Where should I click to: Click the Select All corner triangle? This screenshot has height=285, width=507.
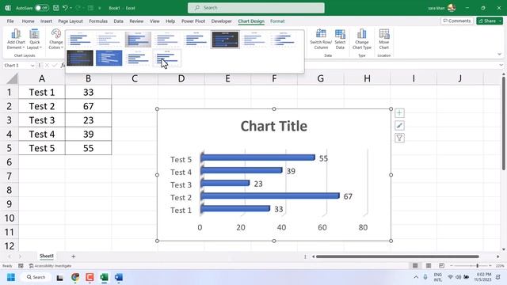[12, 78]
